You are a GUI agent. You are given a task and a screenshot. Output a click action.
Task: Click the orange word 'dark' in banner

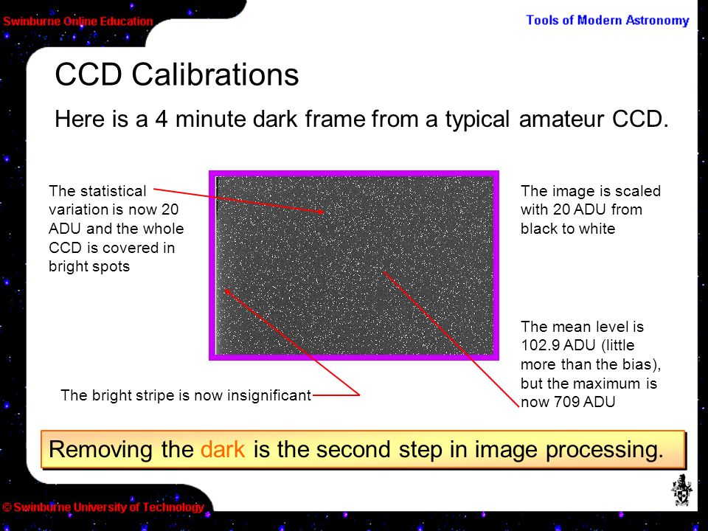pos(223,449)
